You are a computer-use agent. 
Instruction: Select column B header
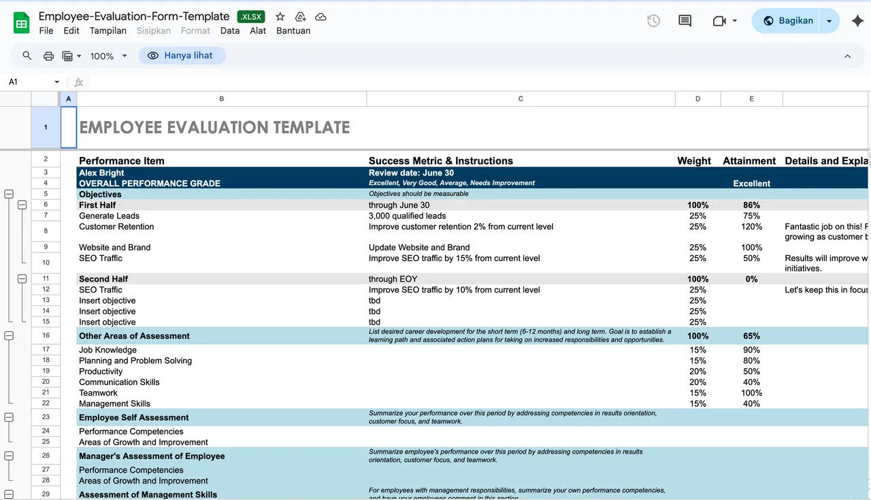[x=221, y=99]
